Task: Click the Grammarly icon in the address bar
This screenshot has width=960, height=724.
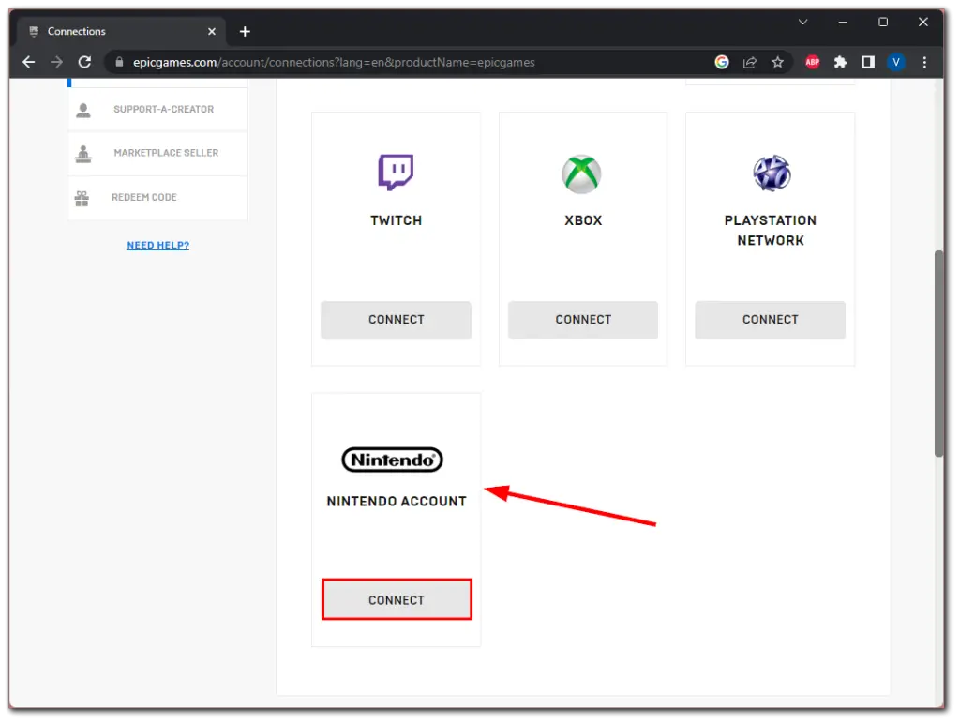Action: 721,62
